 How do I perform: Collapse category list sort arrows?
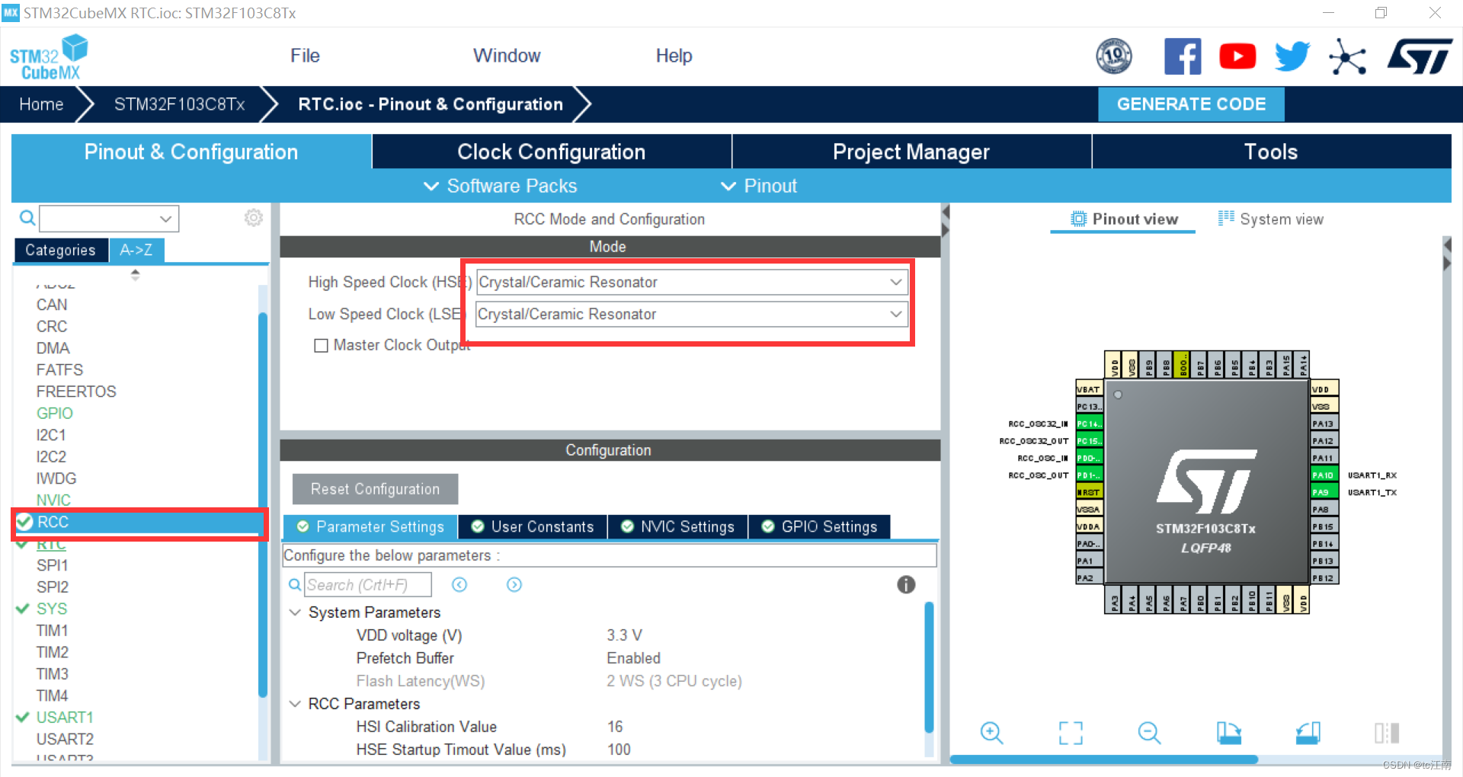(x=135, y=275)
